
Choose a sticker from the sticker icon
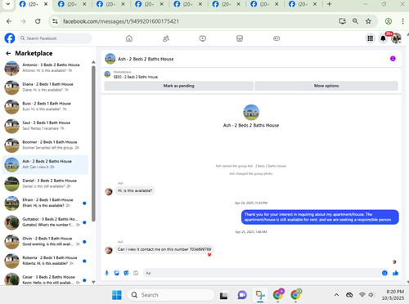[126, 273]
